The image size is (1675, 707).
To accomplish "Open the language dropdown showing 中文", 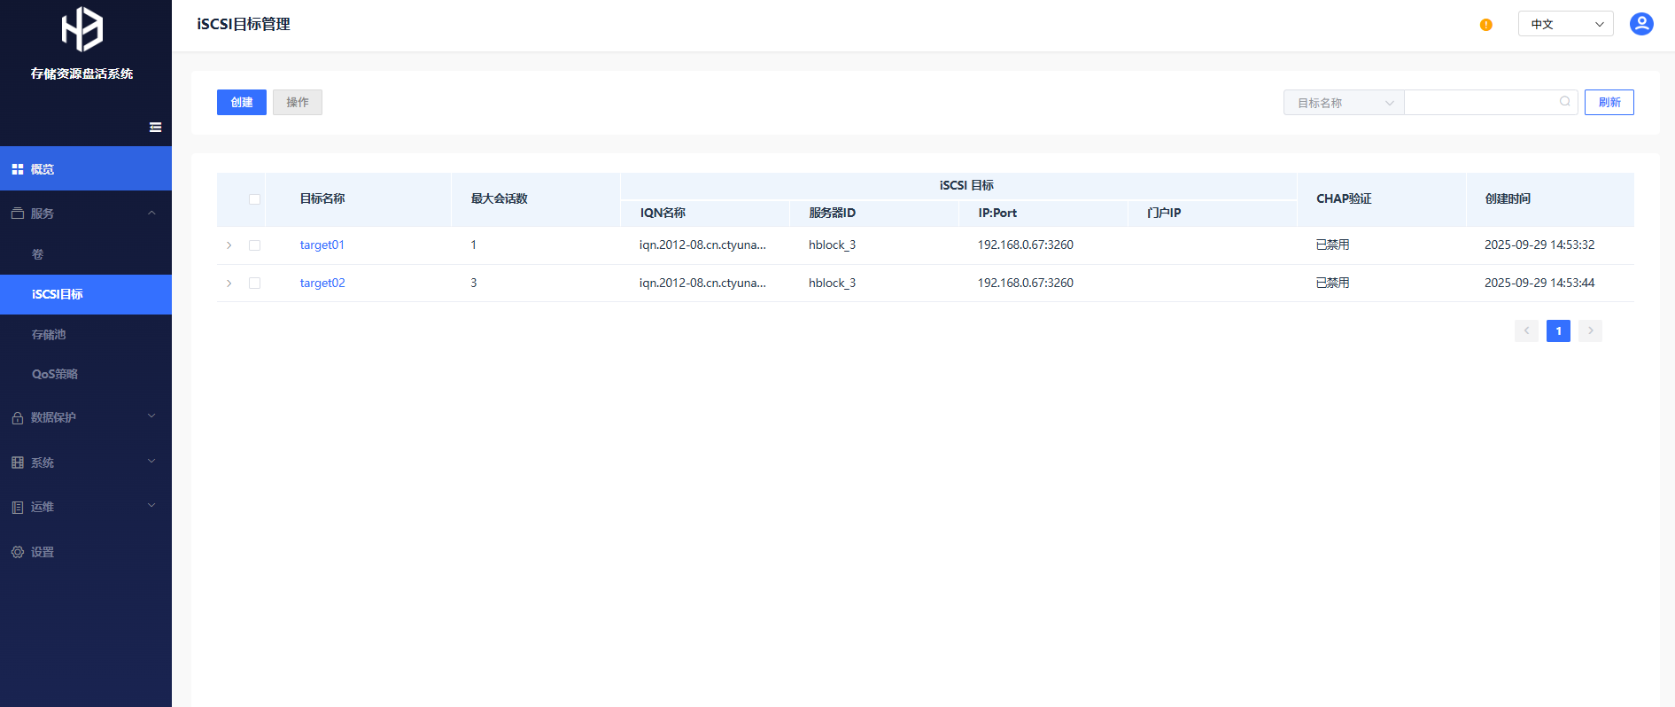I will tap(1565, 24).
